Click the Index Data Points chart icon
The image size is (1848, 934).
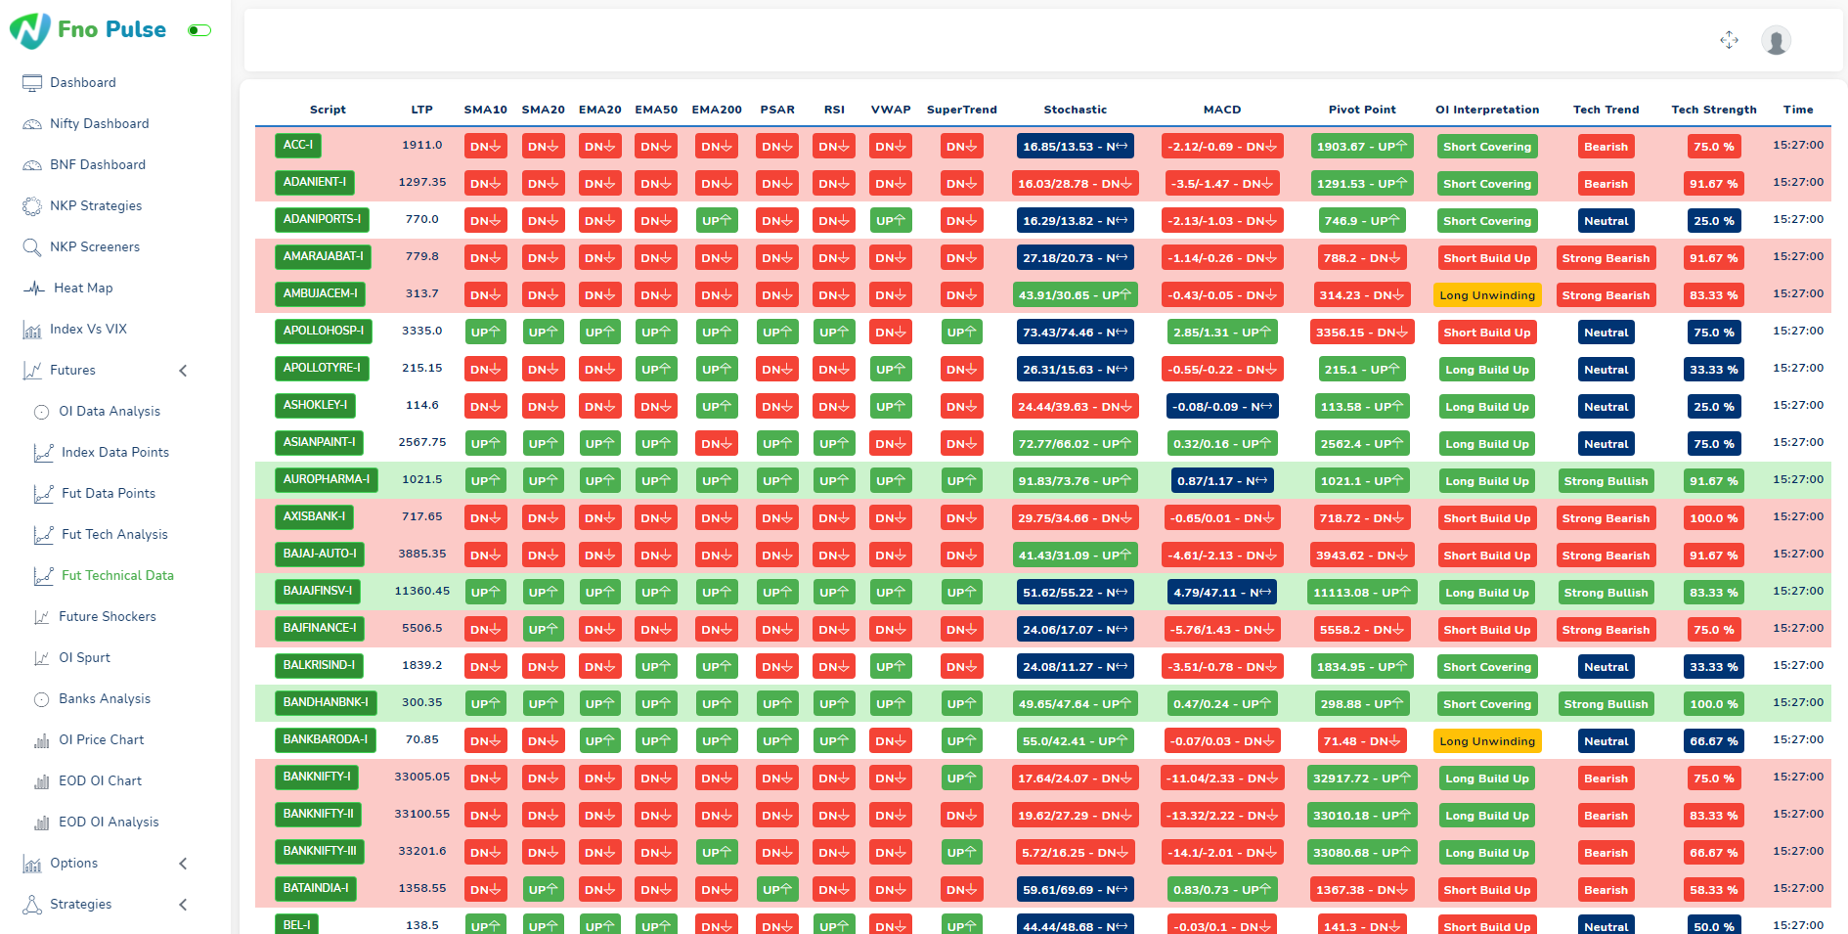click(43, 453)
